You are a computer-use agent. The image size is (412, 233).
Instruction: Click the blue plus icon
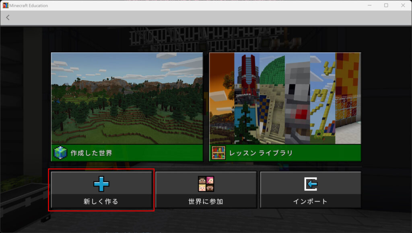[x=101, y=184]
